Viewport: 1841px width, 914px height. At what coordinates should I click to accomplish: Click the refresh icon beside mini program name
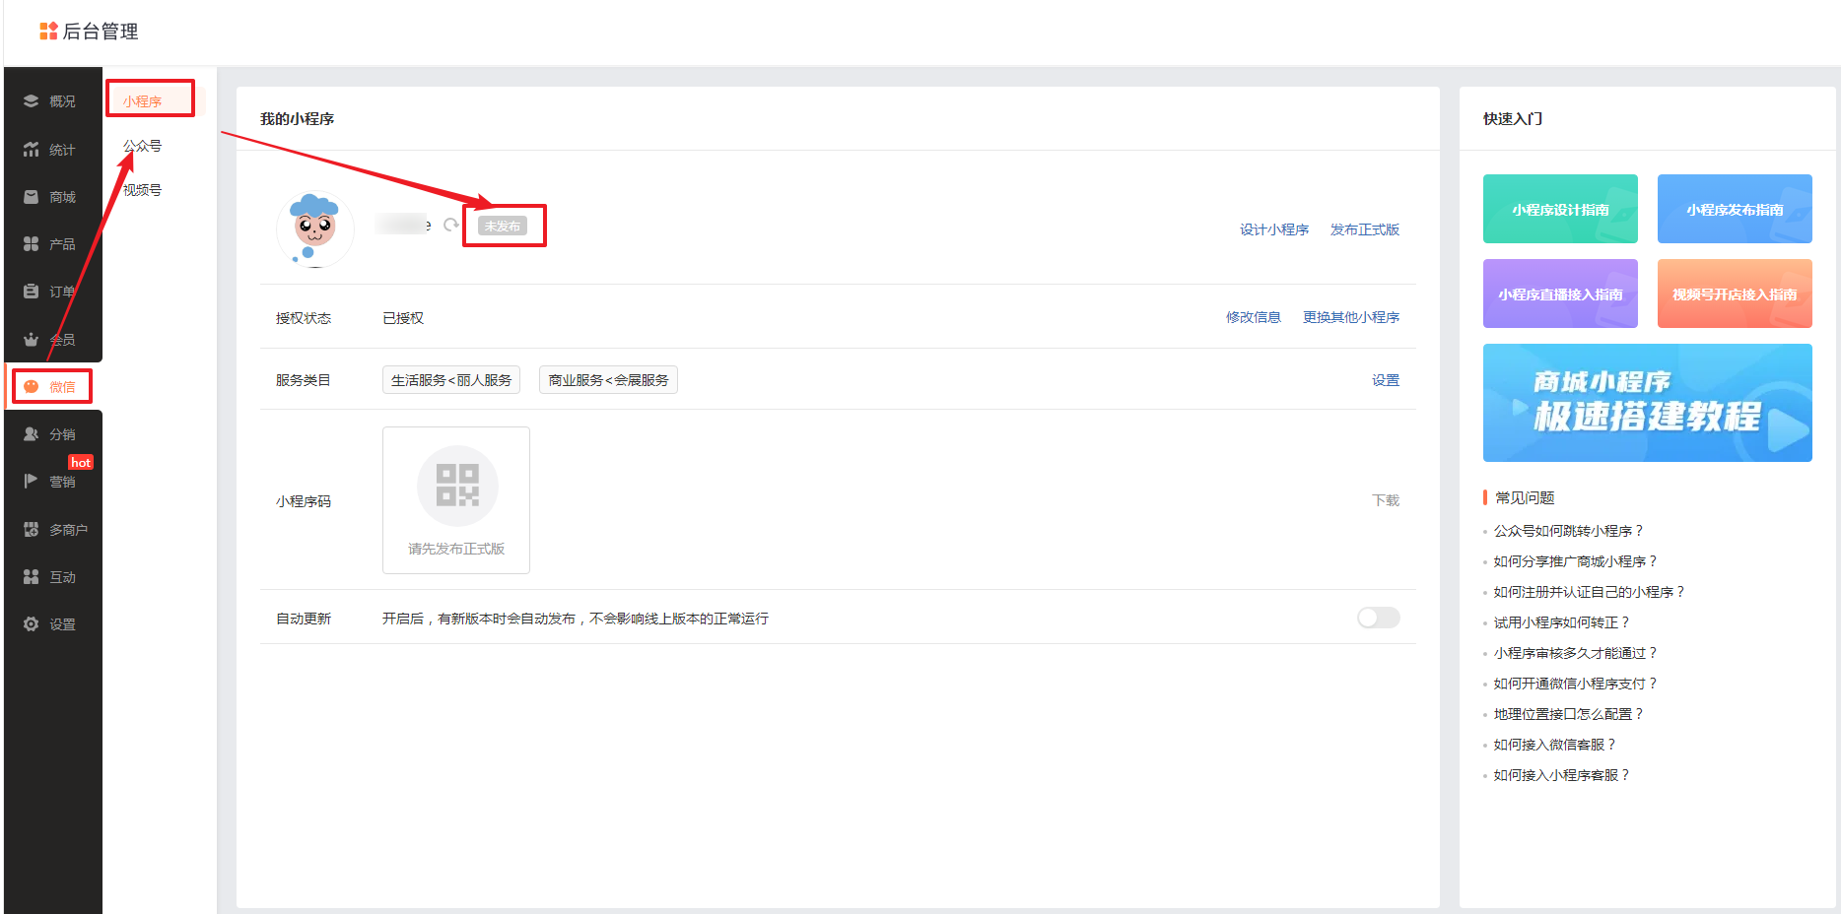[450, 226]
